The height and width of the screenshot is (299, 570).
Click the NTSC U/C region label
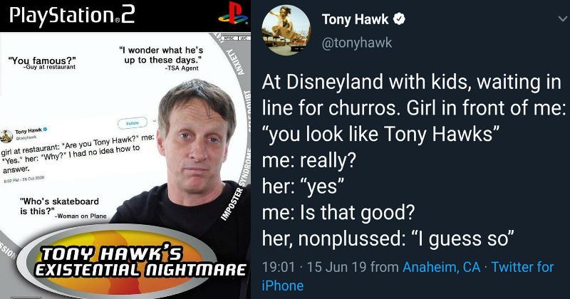236,38
